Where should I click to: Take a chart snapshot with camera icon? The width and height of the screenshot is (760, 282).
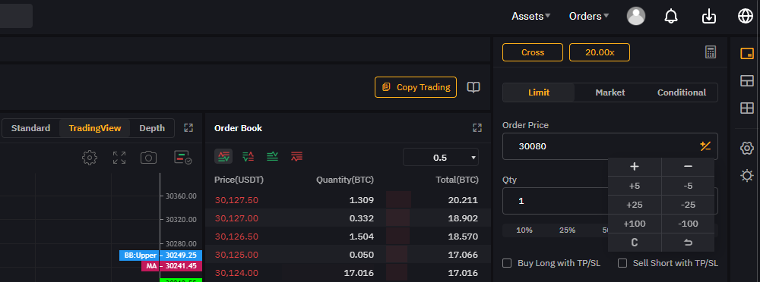tap(148, 157)
